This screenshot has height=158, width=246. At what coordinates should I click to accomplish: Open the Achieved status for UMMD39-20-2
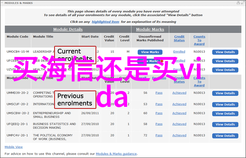tap(179, 93)
